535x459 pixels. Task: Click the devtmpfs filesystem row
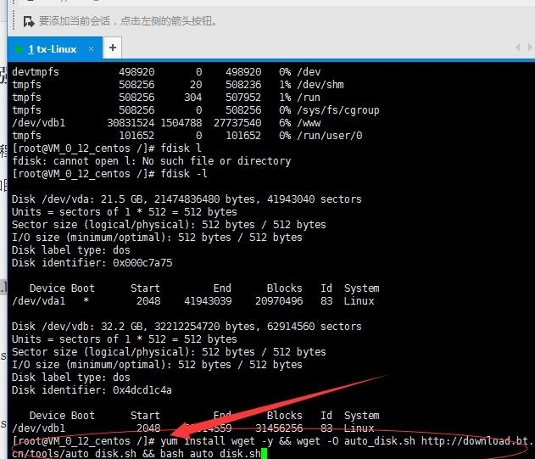coord(166,72)
